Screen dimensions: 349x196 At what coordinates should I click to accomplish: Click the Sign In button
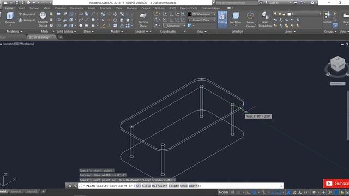[x=272, y=3]
